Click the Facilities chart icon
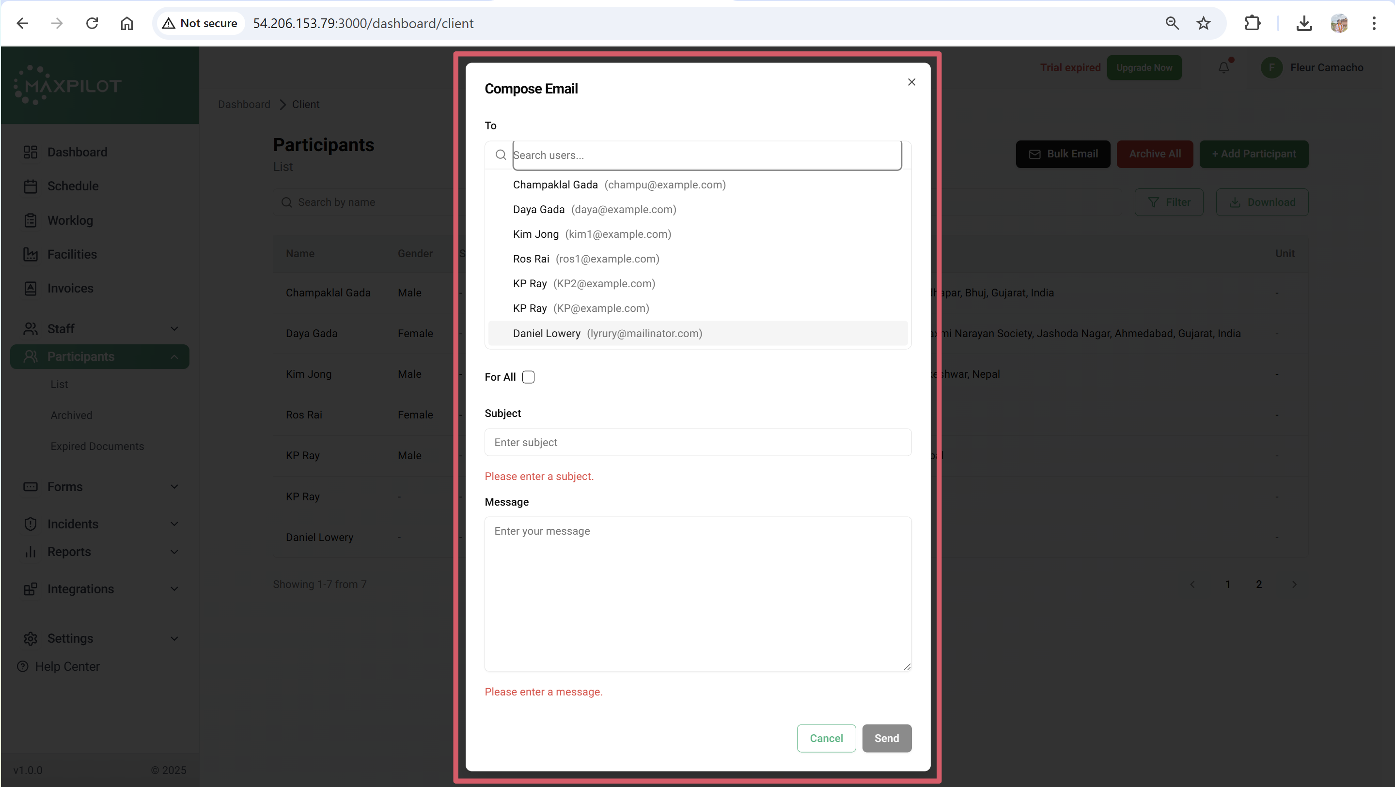This screenshot has width=1395, height=787. tap(31, 254)
